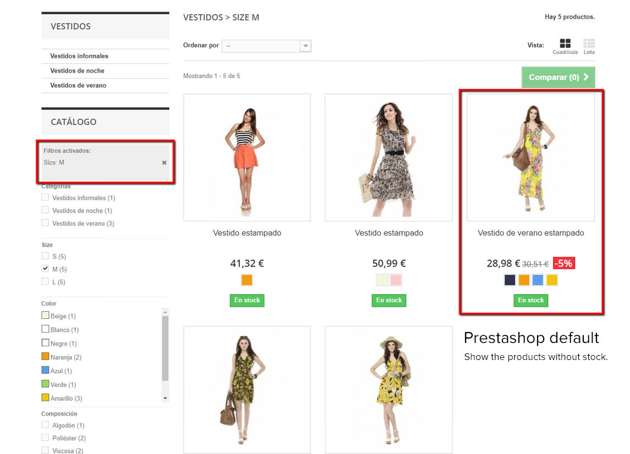Click the Comparar (0) button

pyautogui.click(x=558, y=77)
